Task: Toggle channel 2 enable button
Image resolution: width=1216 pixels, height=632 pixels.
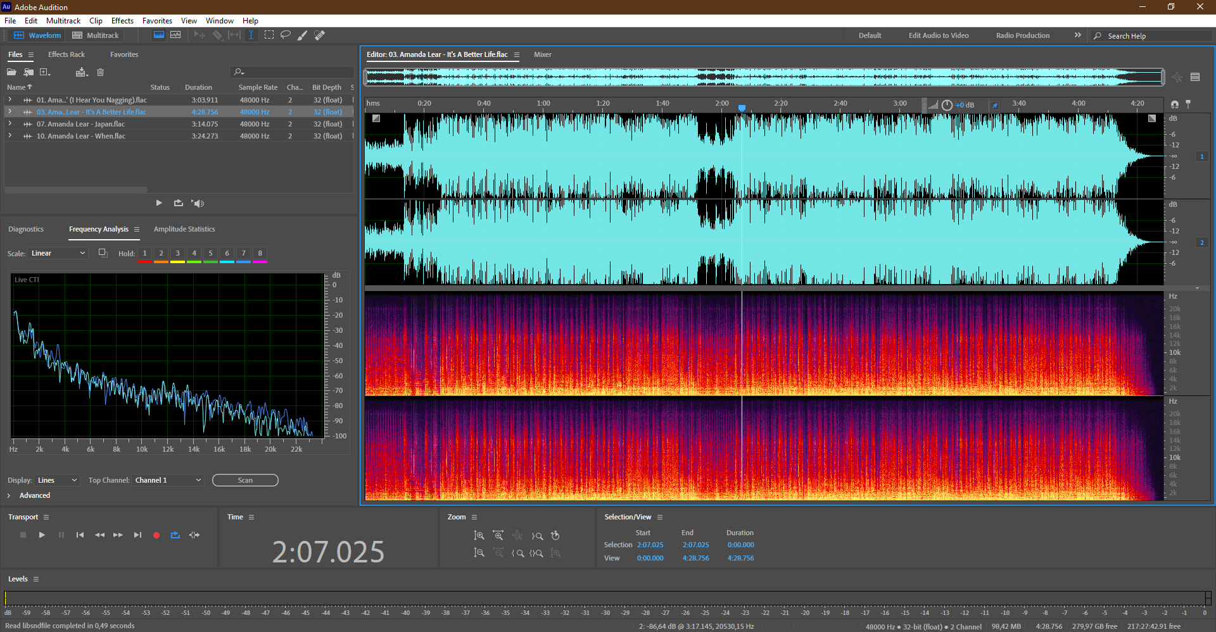Action: [x=1201, y=242]
